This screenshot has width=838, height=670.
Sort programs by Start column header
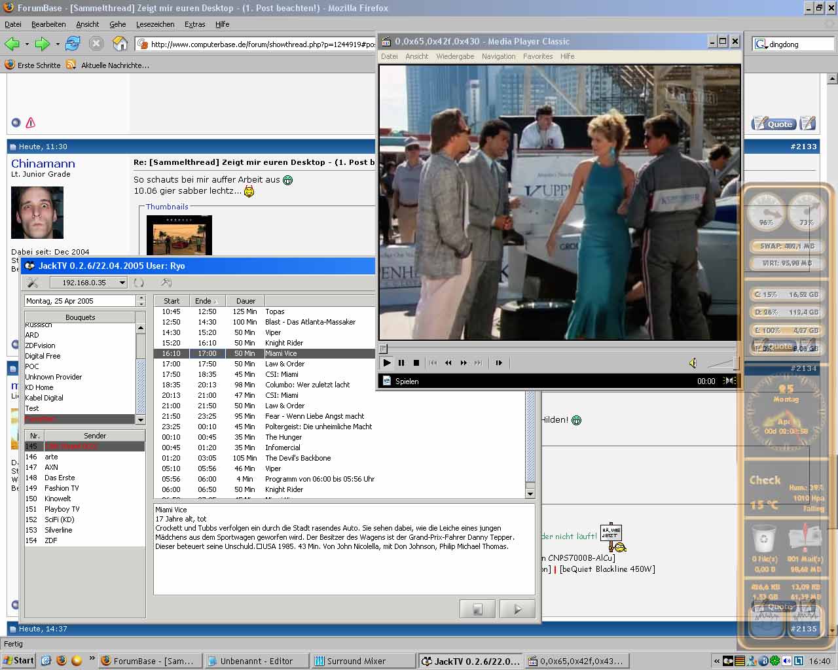coord(172,301)
